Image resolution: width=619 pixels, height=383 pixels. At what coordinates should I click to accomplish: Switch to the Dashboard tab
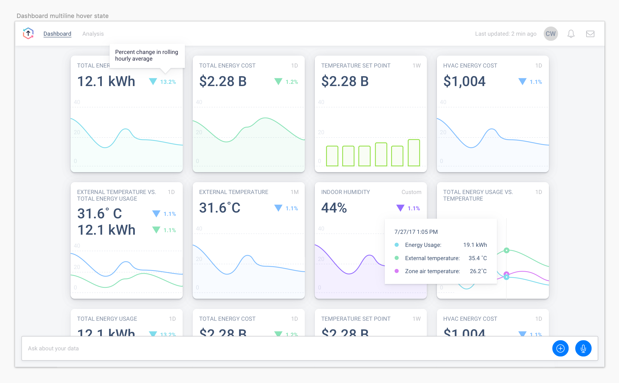(57, 34)
